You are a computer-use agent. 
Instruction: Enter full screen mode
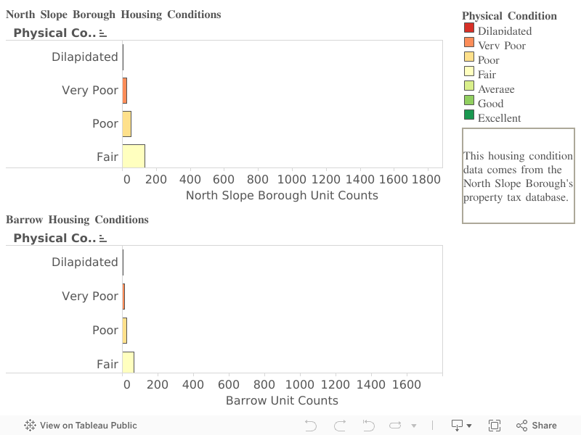(x=495, y=426)
